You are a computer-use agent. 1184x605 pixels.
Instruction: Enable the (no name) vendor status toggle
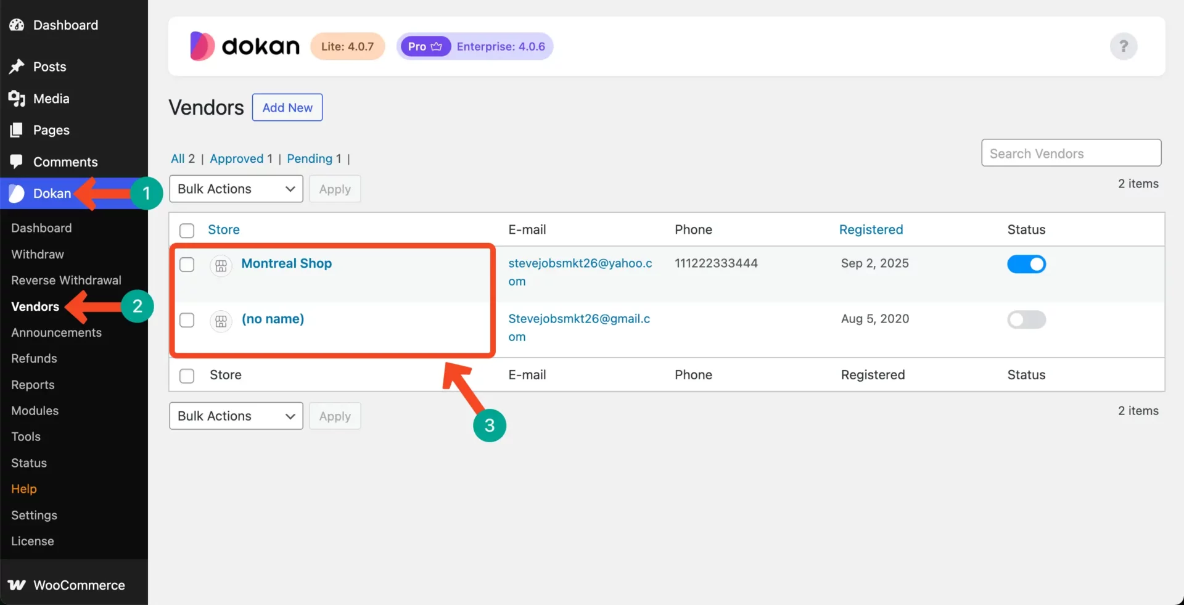click(1026, 319)
